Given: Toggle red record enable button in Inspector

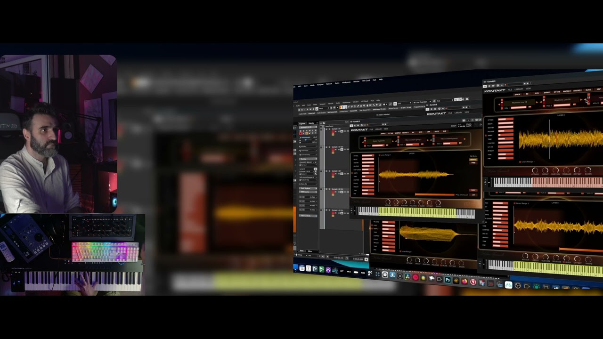Looking at the screenshot, I should (x=301, y=133).
